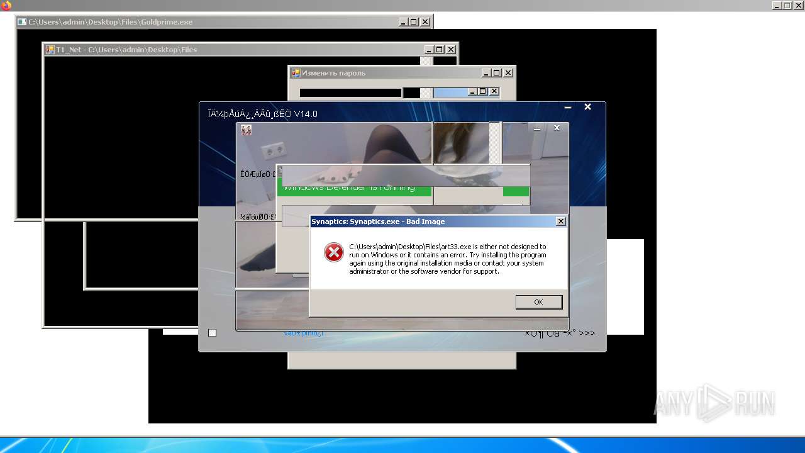Tick the checkbox at bottom of V14.0 window
Image resolution: width=805 pixels, height=453 pixels.
[212, 333]
